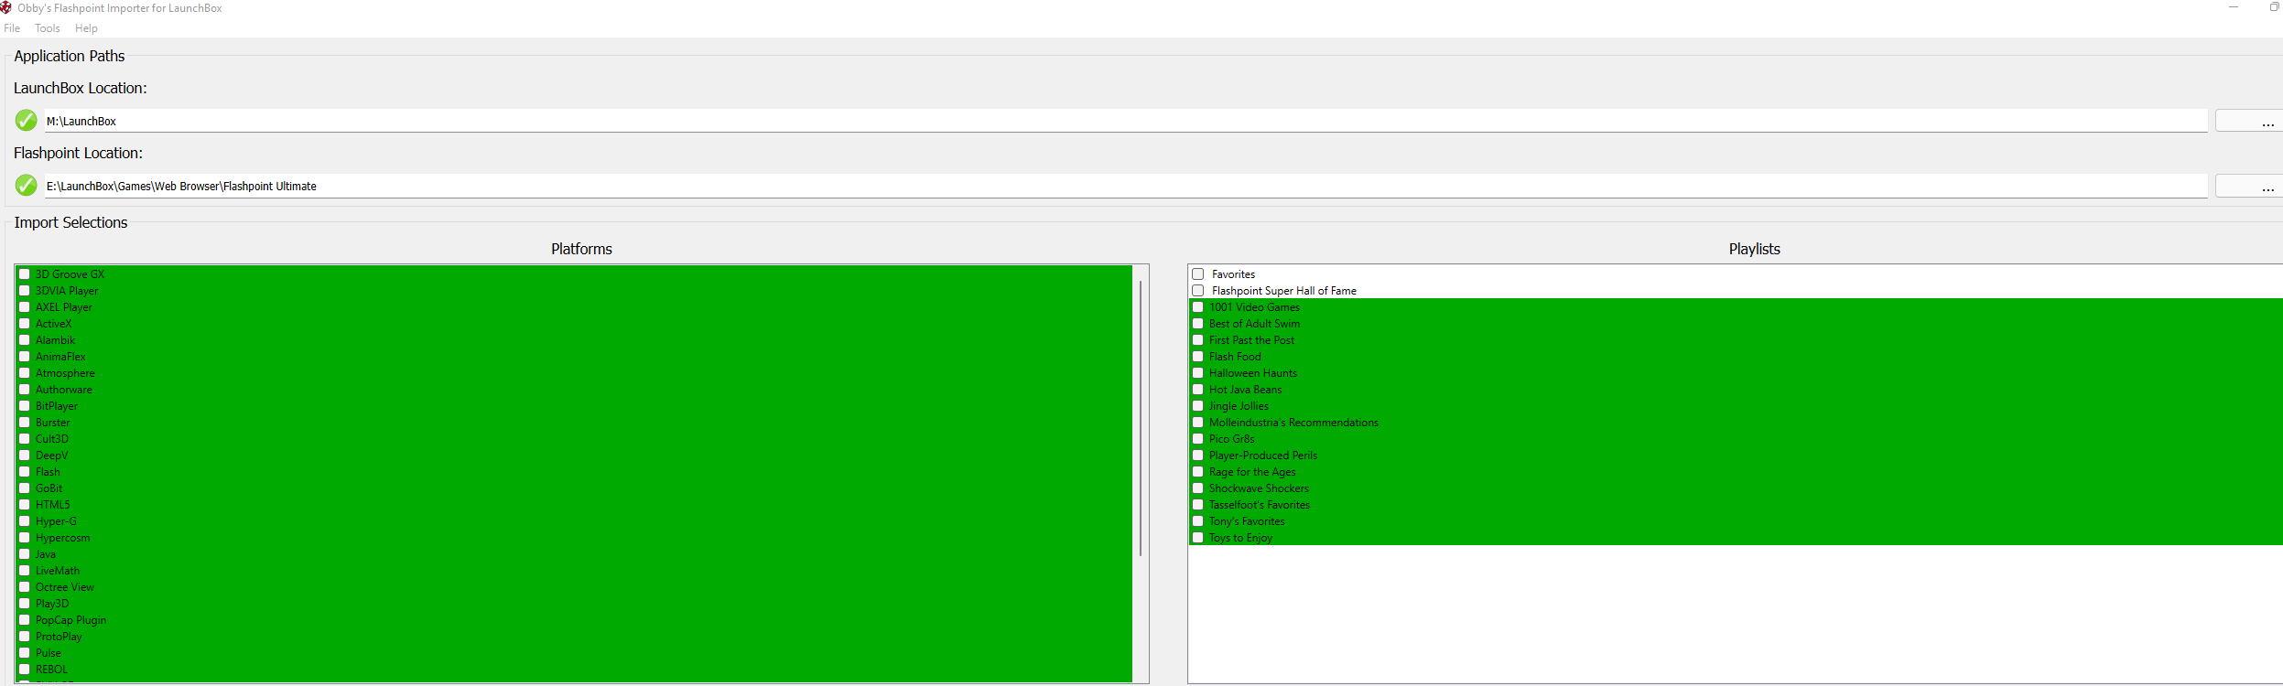Check Molleindustria's Recommendations playlist
Viewport: 2283px width, 686px height.
pyautogui.click(x=1197, y=422)
